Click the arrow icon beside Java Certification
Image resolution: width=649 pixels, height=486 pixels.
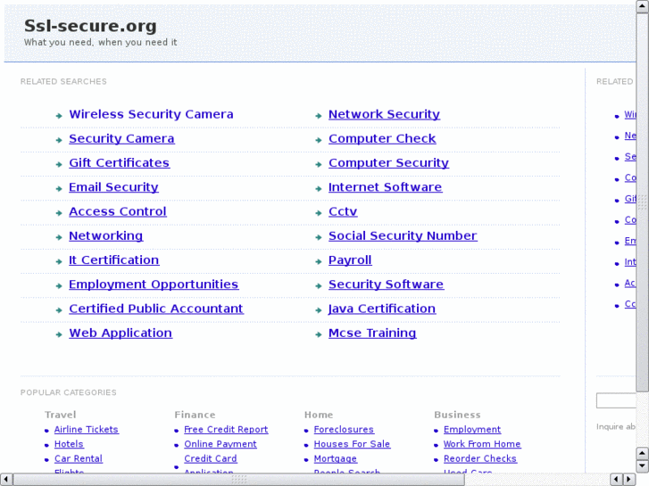click(x=319, y=310)
